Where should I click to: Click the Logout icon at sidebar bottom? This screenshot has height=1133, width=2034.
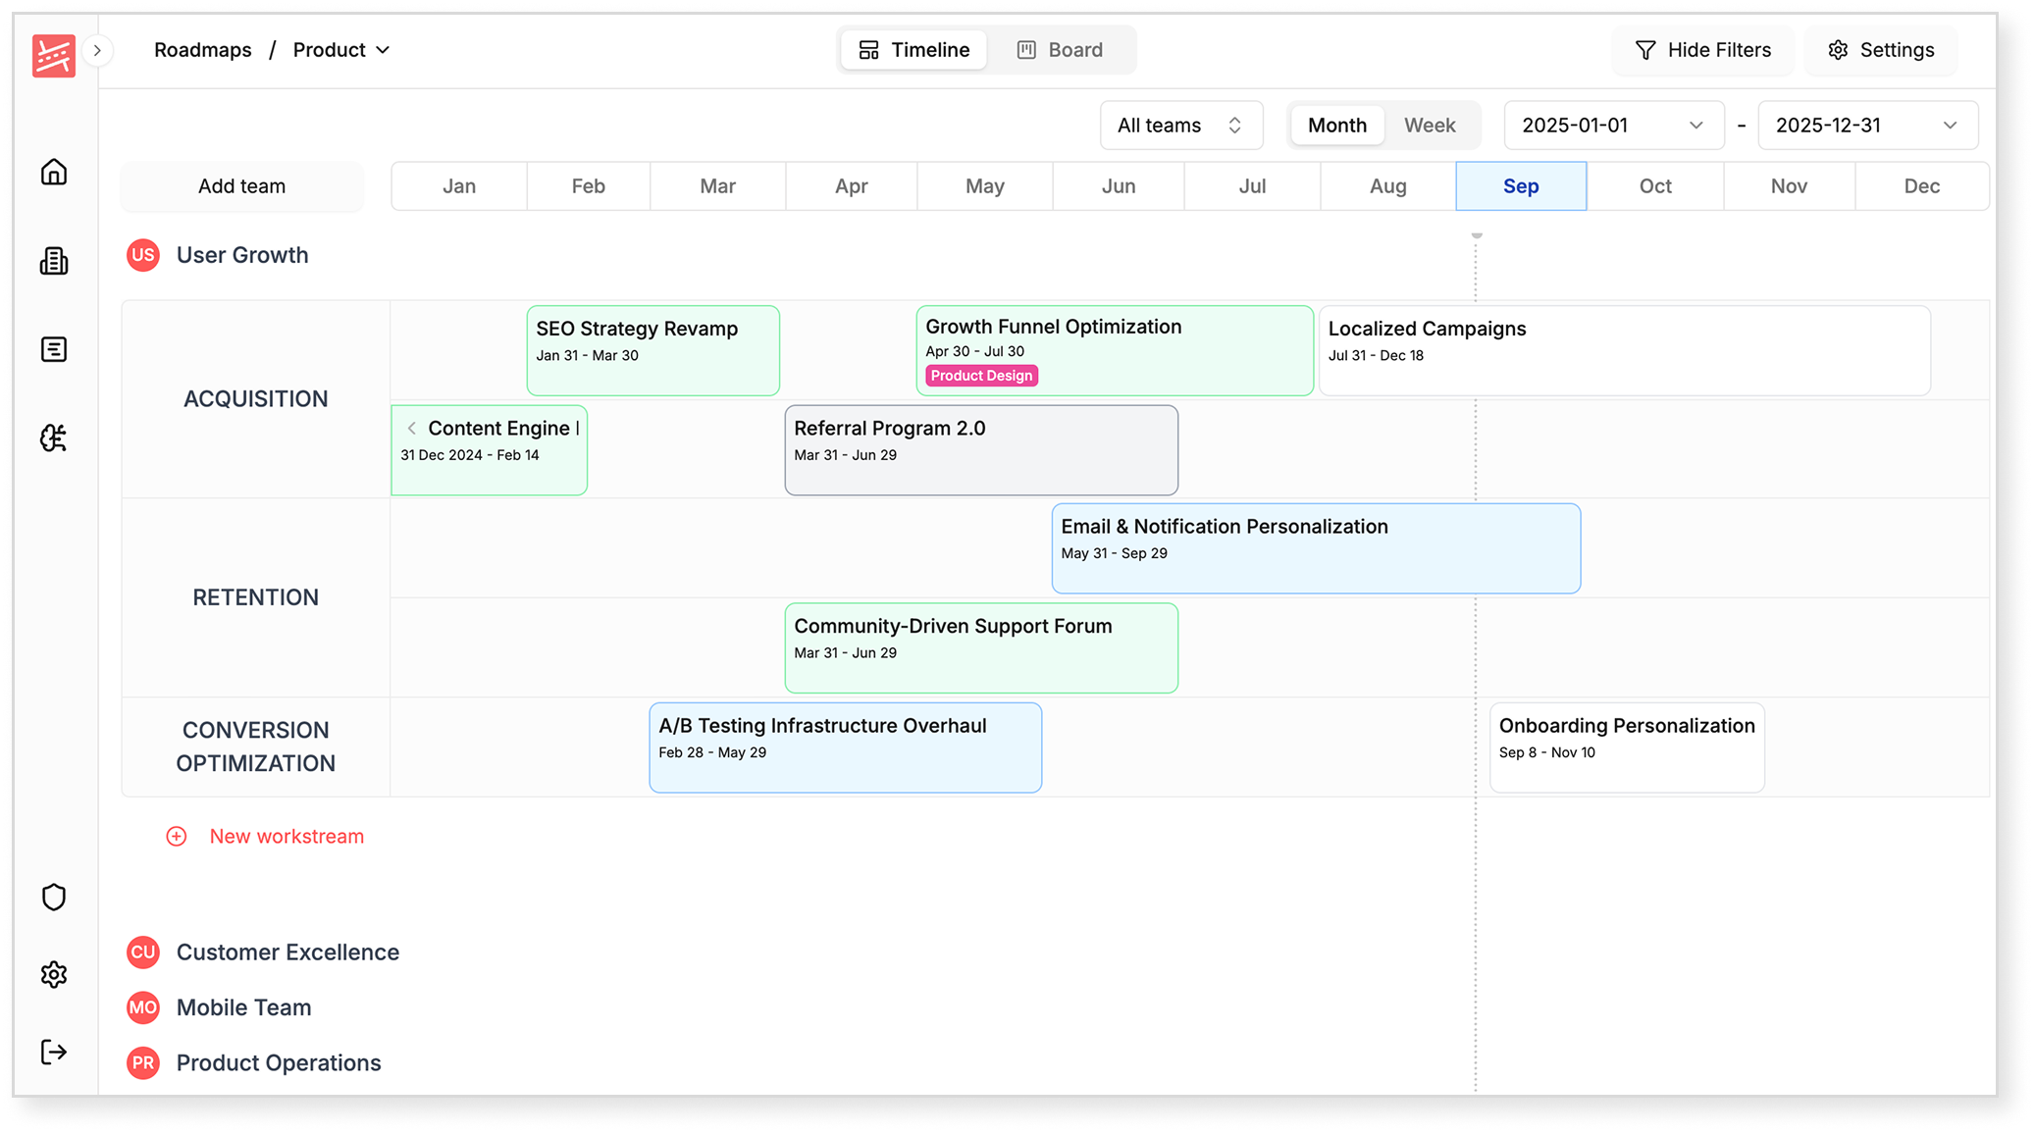[54, 1053]
